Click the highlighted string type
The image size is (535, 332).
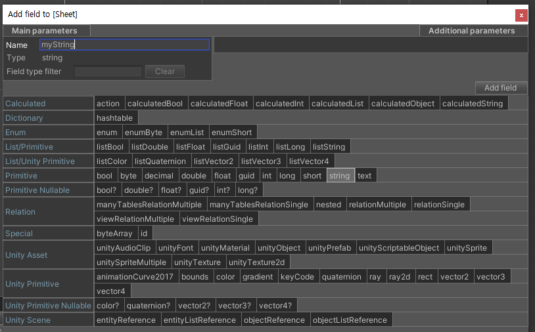pos(340,176)
